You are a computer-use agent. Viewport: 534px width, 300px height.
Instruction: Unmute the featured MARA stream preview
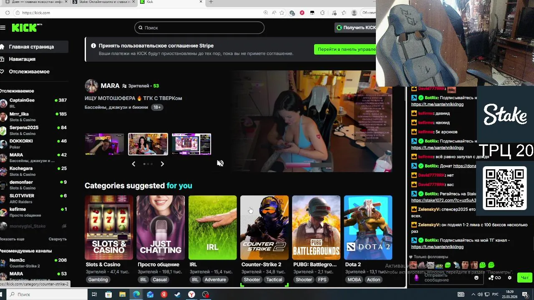coord(220,163)
